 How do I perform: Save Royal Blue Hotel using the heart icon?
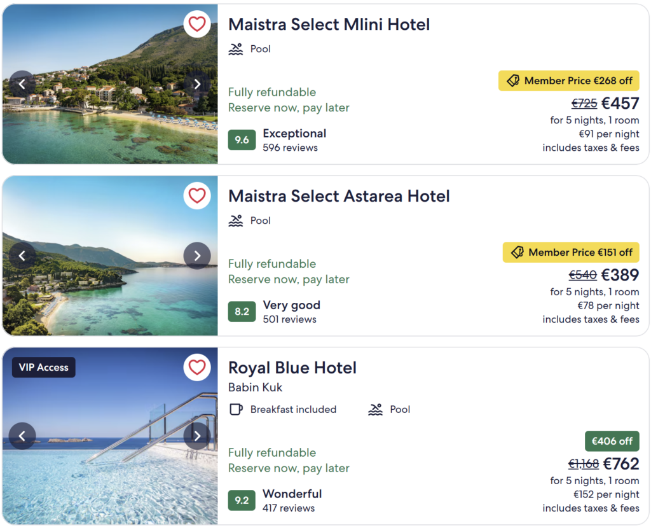pyautogui.click(x=197, y=367)
